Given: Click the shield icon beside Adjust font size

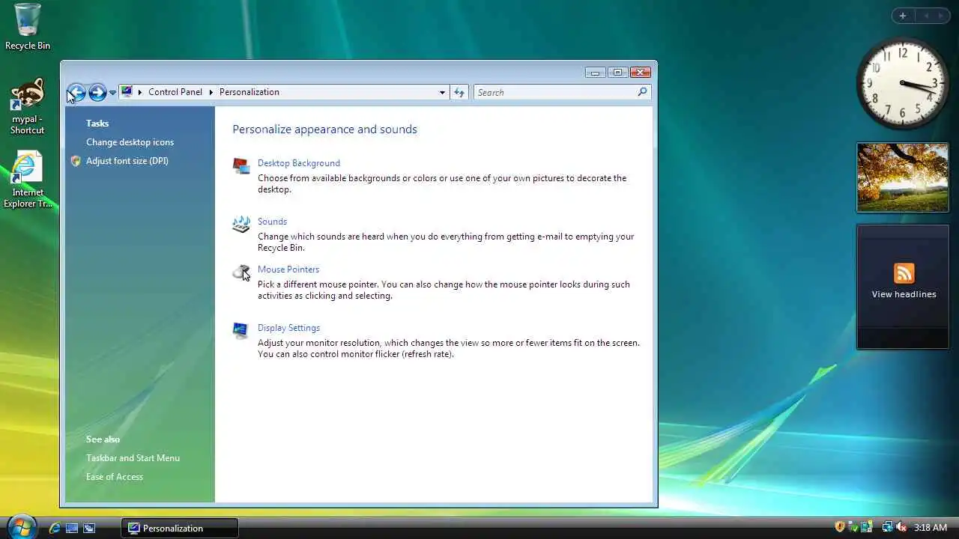Looking at the screenshot, I should (x=76, y=161).
